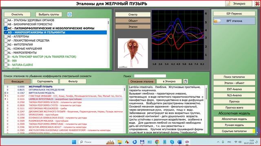Click the Lamblia parasite image thumbnail
The image size is (261, 146).
133,53
